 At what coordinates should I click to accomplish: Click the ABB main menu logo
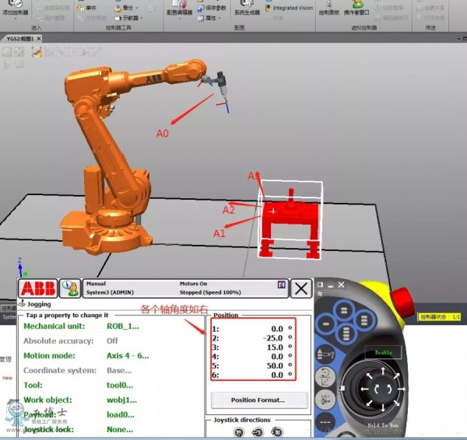[x=38, y=288]
